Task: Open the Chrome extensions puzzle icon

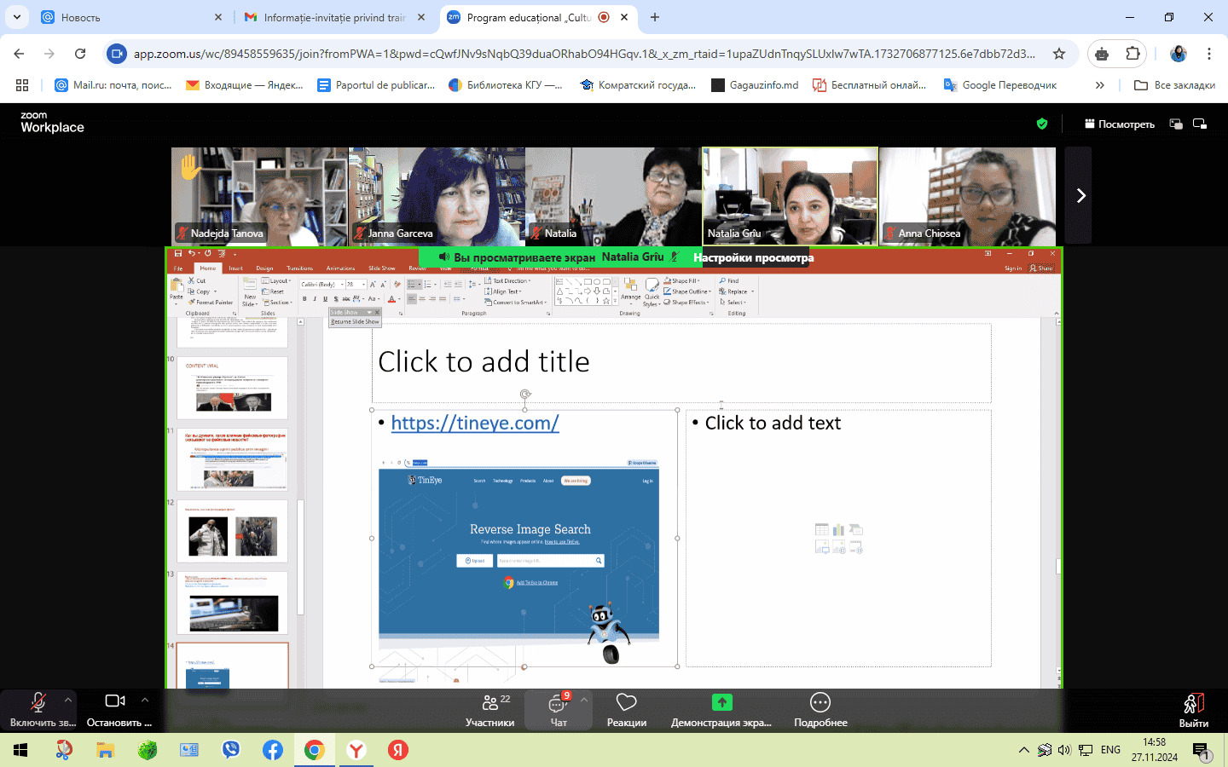Action: [1132, 54]
